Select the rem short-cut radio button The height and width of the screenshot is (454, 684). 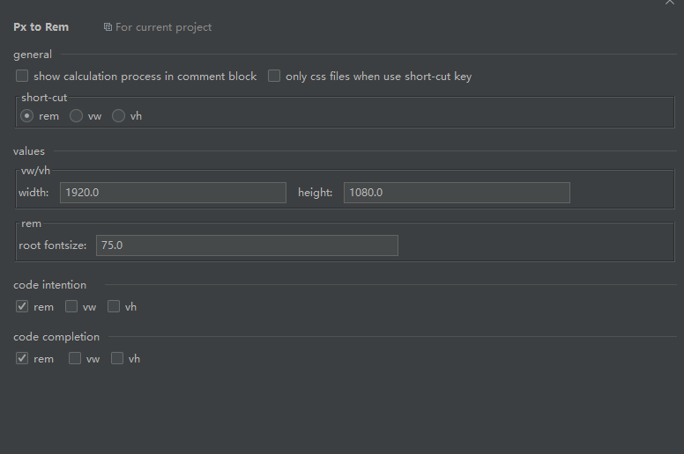pyautogui.click(x=27, y=116)
